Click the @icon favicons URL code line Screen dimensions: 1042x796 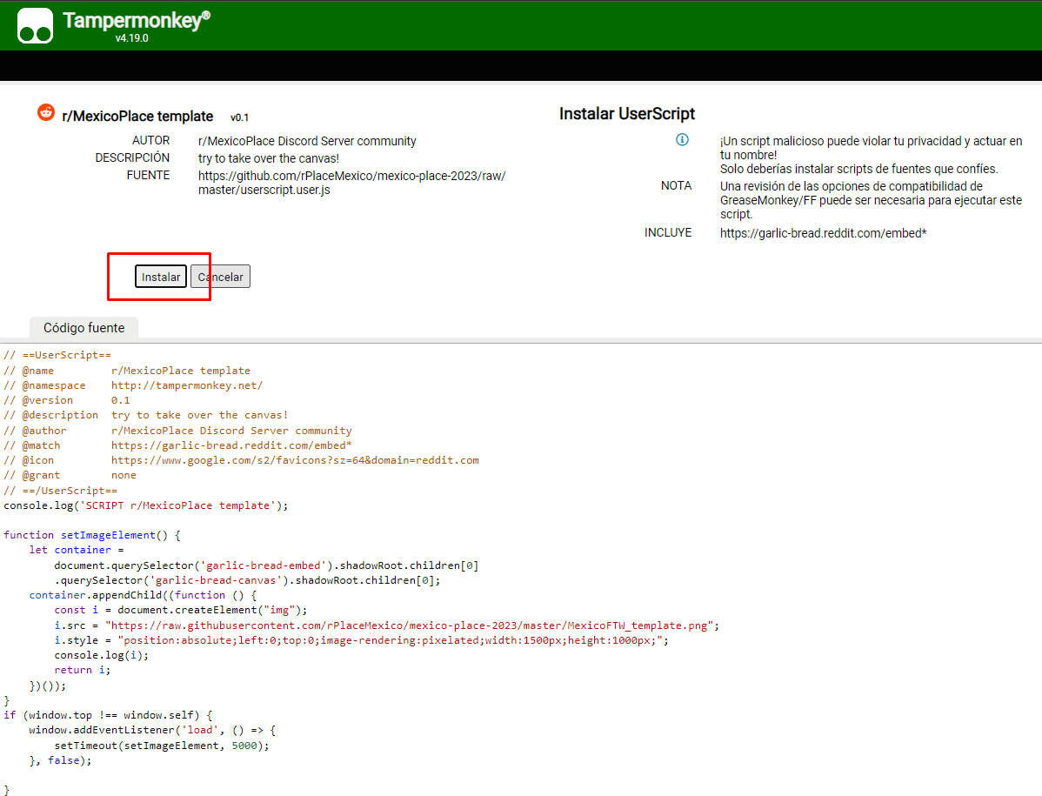(x=241, y=460)
